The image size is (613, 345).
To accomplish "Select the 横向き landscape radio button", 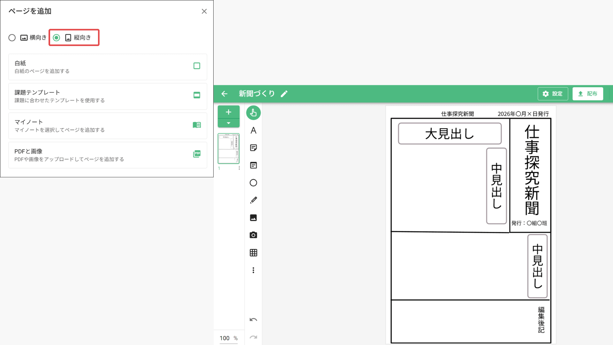I will [x=12, y=38].
